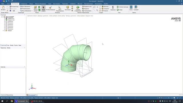Click the Сценарий (Script) icon
183x103 pixels.
[x=136, y=8]
